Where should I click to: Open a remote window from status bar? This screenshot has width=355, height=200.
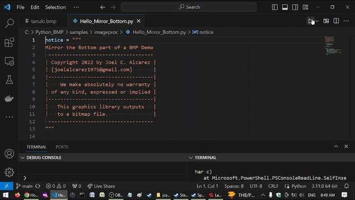tap(7, 186)
